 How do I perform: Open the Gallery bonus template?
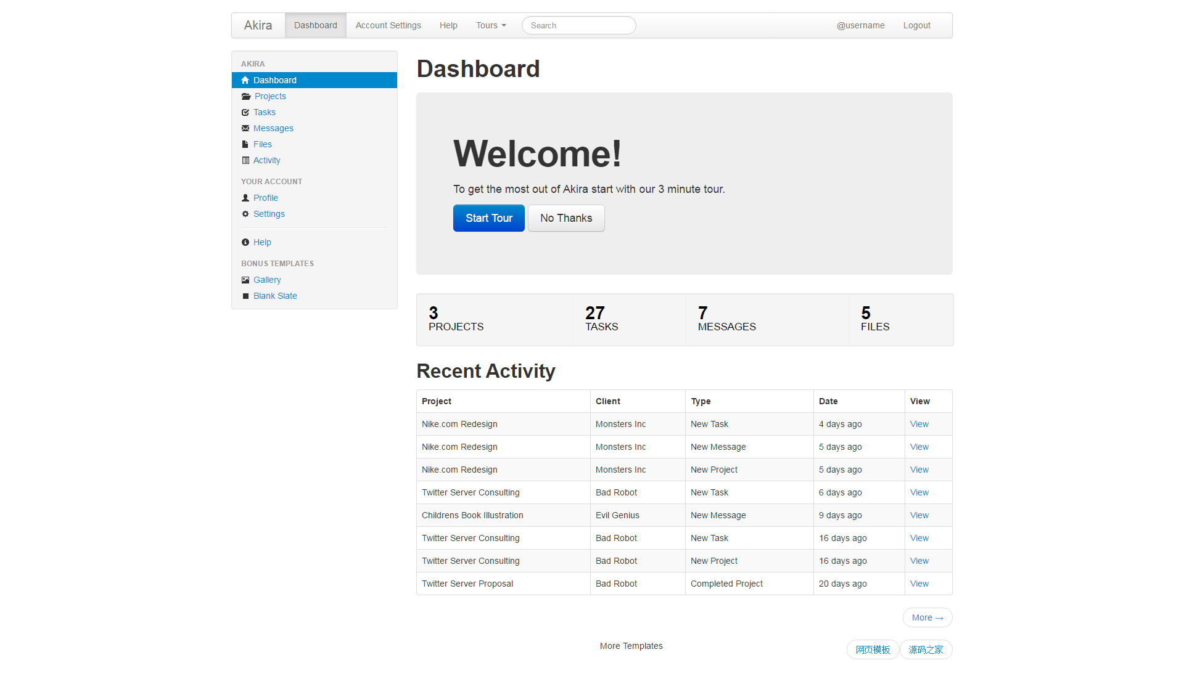pyautogui.click(x=267, y=280)
